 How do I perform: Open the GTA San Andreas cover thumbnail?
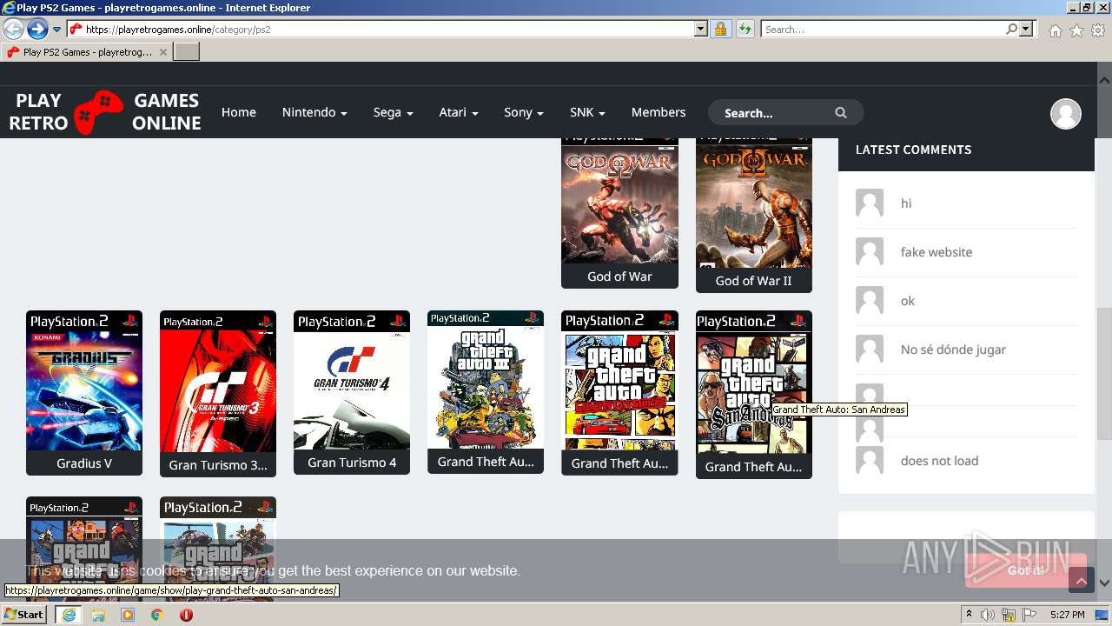click(x=754, y=383)
